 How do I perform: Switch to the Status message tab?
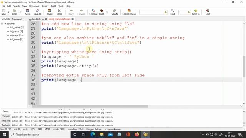[6, 112]
